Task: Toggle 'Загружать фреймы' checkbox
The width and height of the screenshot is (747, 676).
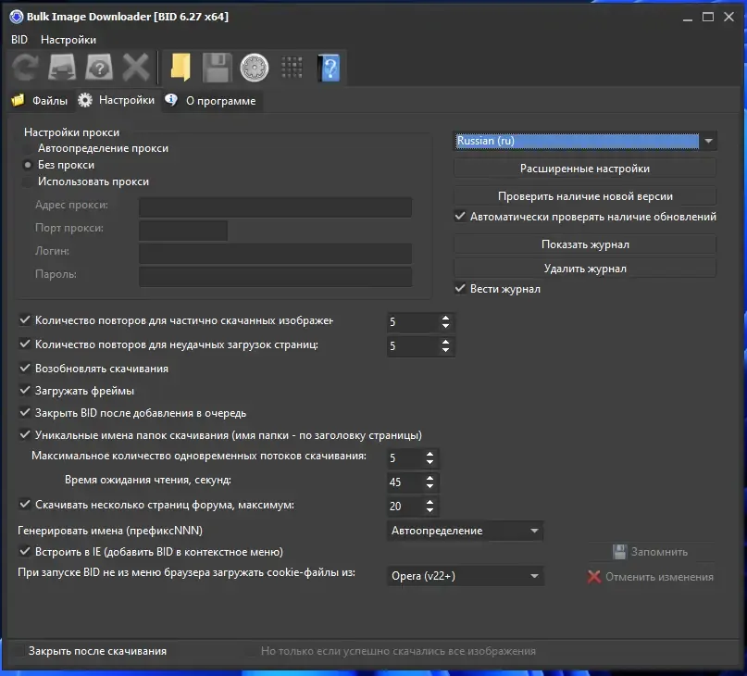Action: point(25,391)
